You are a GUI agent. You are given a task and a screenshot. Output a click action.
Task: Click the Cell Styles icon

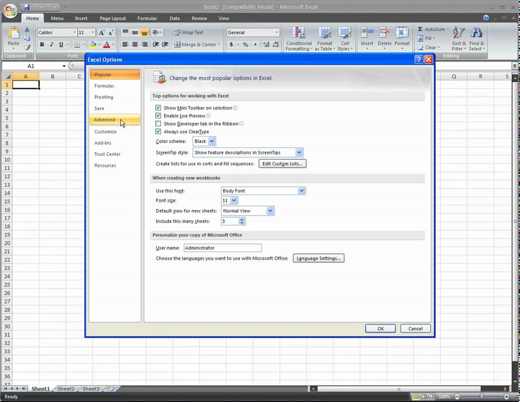[x=345, y=33]
